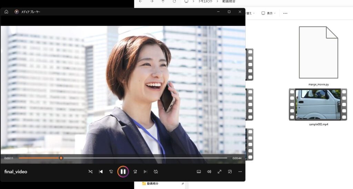Go to the media player home
This screenshot has height=189, width=353.
(6, 12)
